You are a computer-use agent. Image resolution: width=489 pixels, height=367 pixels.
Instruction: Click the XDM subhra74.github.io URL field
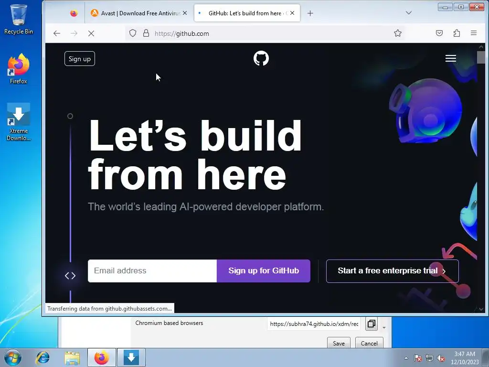314,324
